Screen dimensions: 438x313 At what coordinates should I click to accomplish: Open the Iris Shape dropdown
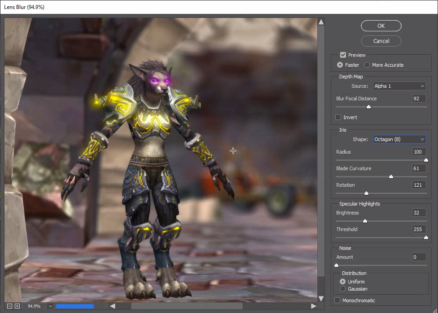pyautogui.click(x=399, y=139)
